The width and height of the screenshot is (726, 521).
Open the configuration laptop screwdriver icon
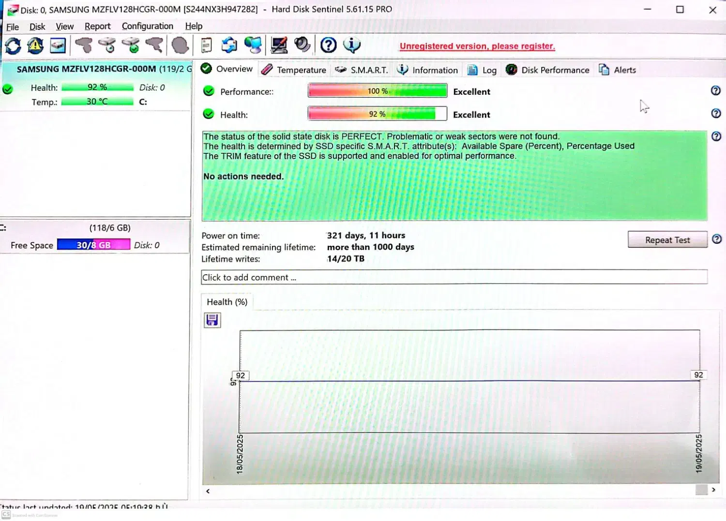(279, 45)
